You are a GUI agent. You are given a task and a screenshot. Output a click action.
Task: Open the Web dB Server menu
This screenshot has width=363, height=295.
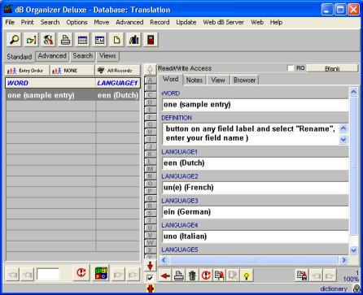223,22
